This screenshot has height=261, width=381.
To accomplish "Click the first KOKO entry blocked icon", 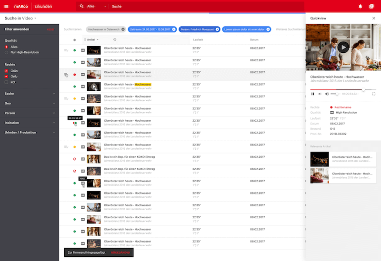I will point(75,159).
